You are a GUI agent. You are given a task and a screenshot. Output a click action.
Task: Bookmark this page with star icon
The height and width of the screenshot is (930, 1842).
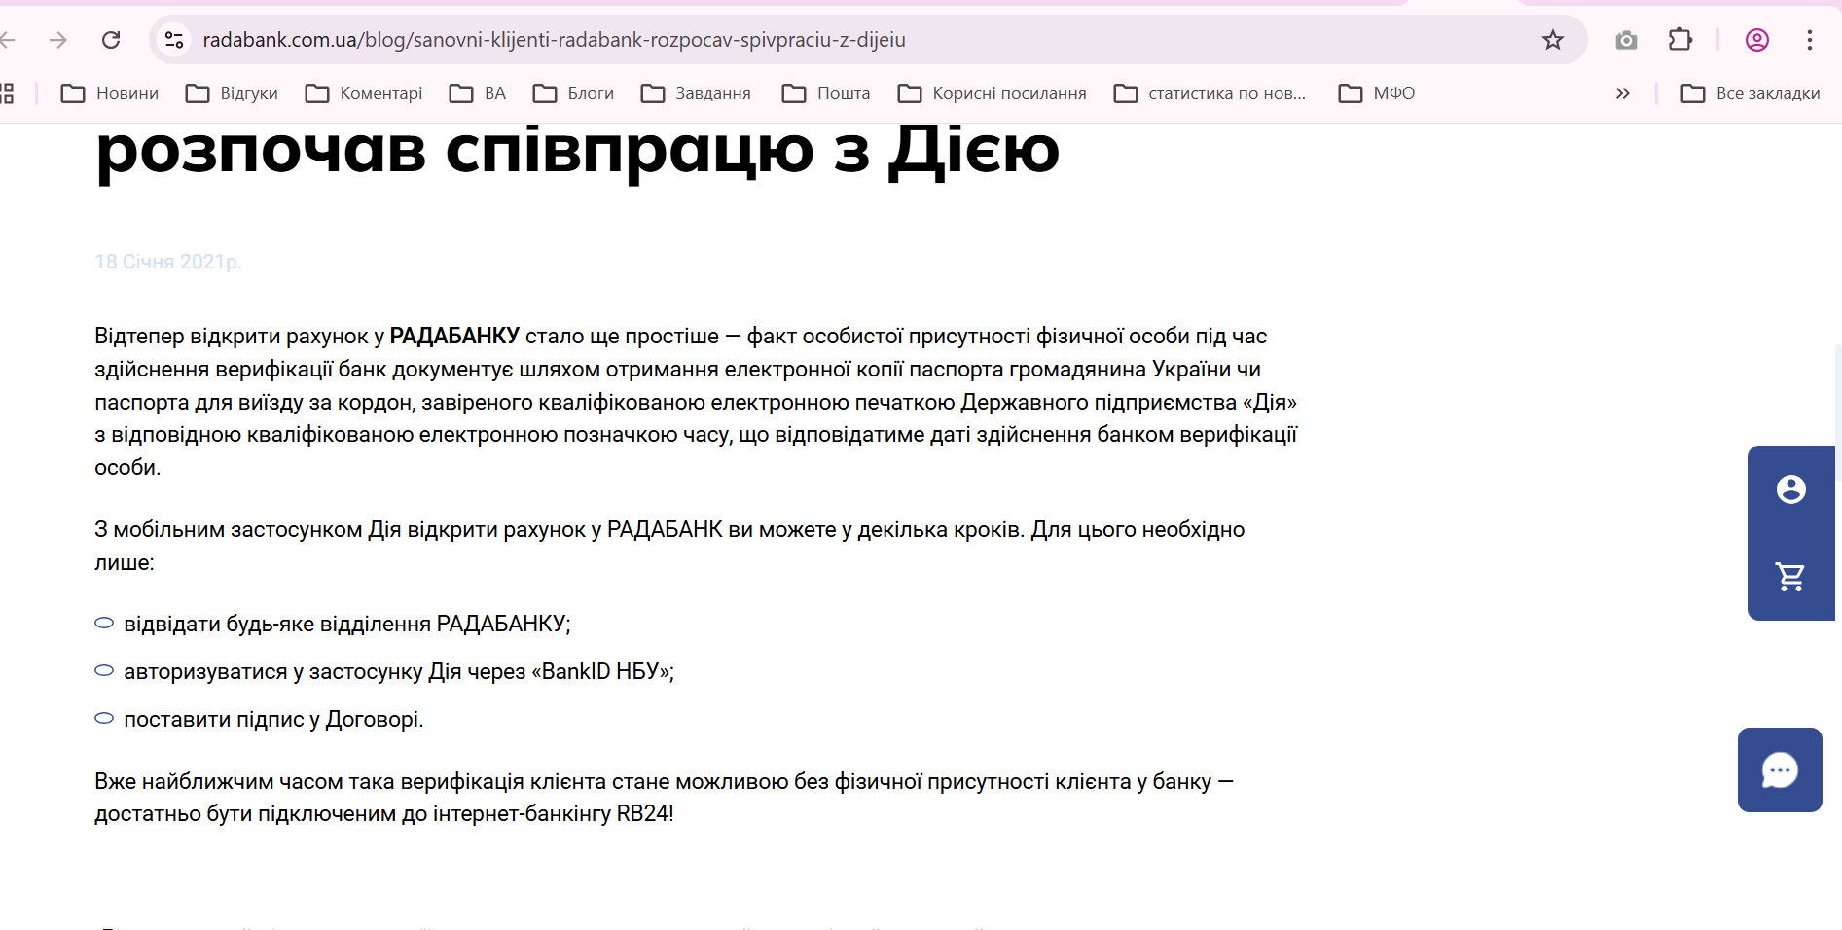click(1553, 40)
